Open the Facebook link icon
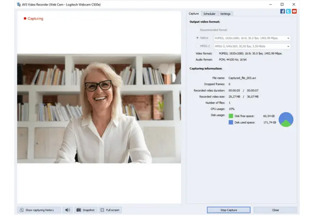316x216 pixels. 283,11
